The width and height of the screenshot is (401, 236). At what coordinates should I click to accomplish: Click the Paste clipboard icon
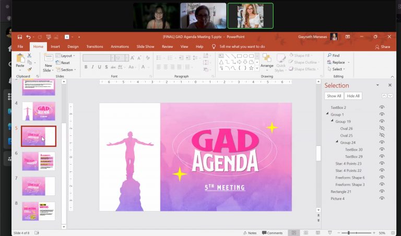pos(20,59)
